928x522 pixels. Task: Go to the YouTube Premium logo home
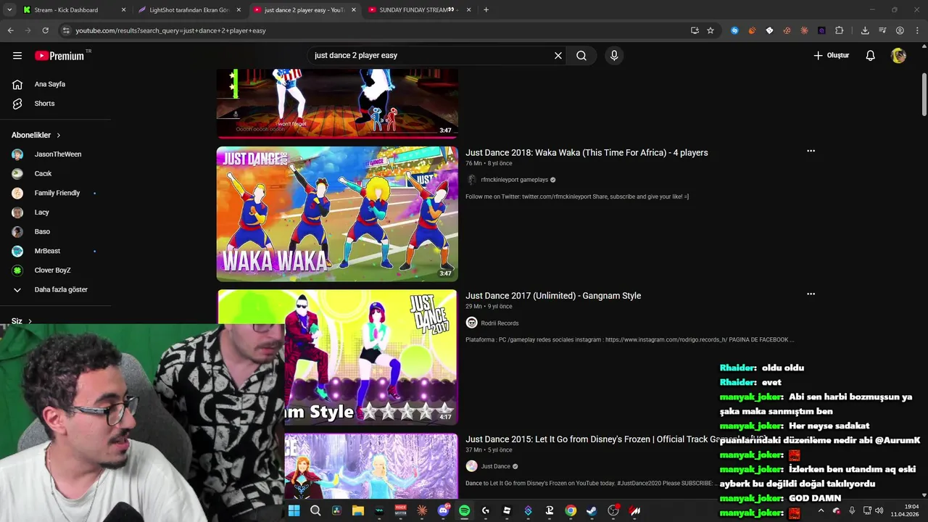(59, 56)
